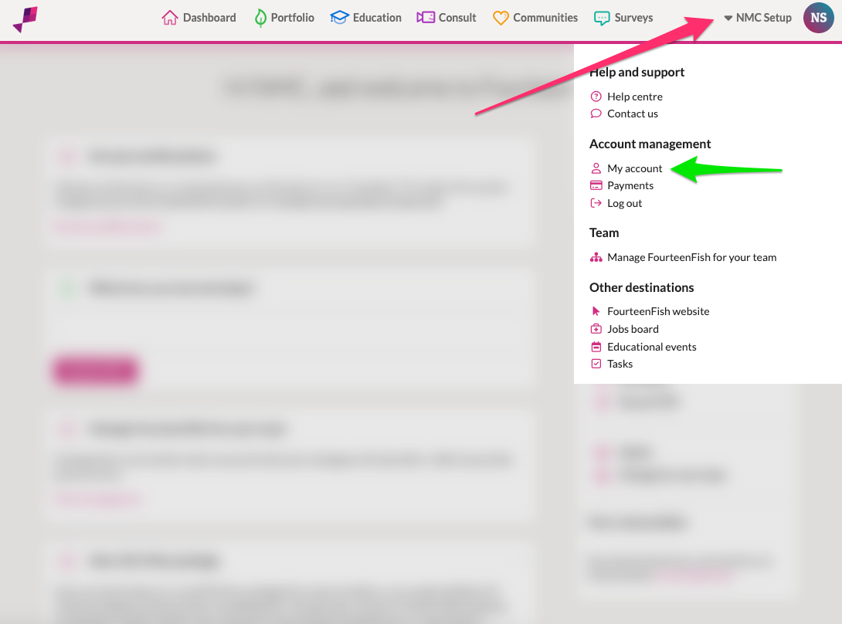Click Manage FourteenFish for your team
Viewport: 842px width, 624px height.
(x=691, y=256)
